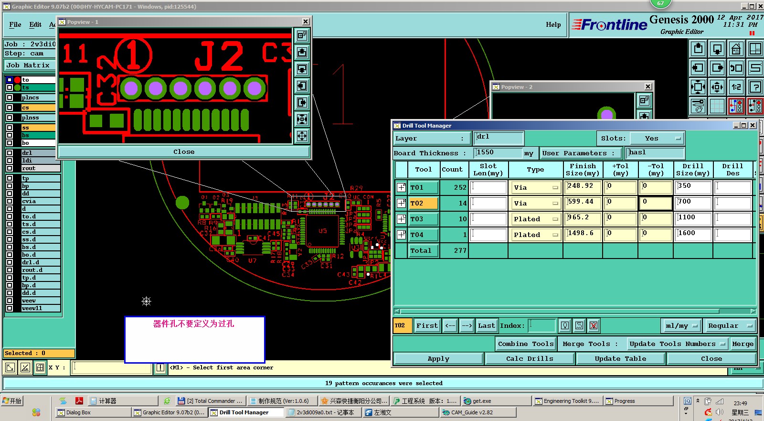This screenshot has width=764, height=421.
Task: Open T01 type Via dropdown
Action: point(536,187)
